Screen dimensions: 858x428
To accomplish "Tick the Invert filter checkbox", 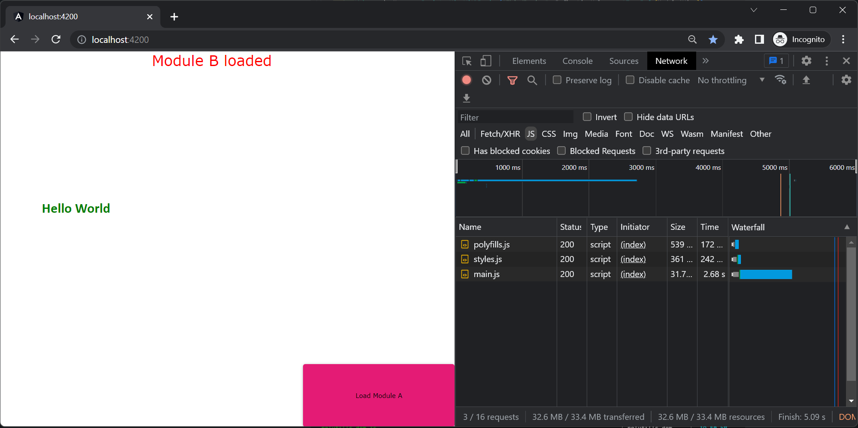I will coord(587,117).
